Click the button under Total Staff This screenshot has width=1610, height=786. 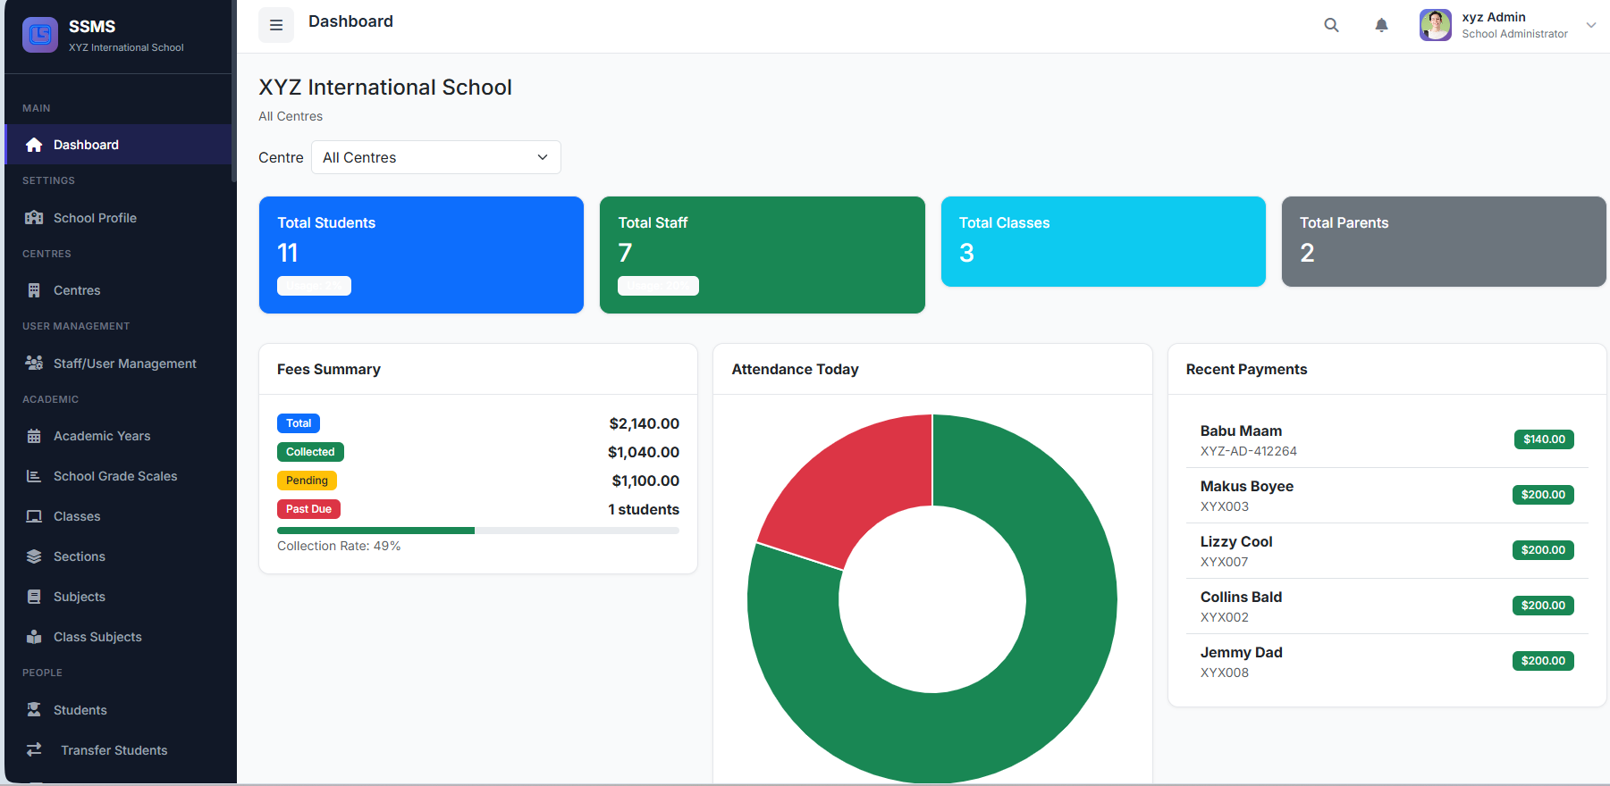tap(658, 286)
